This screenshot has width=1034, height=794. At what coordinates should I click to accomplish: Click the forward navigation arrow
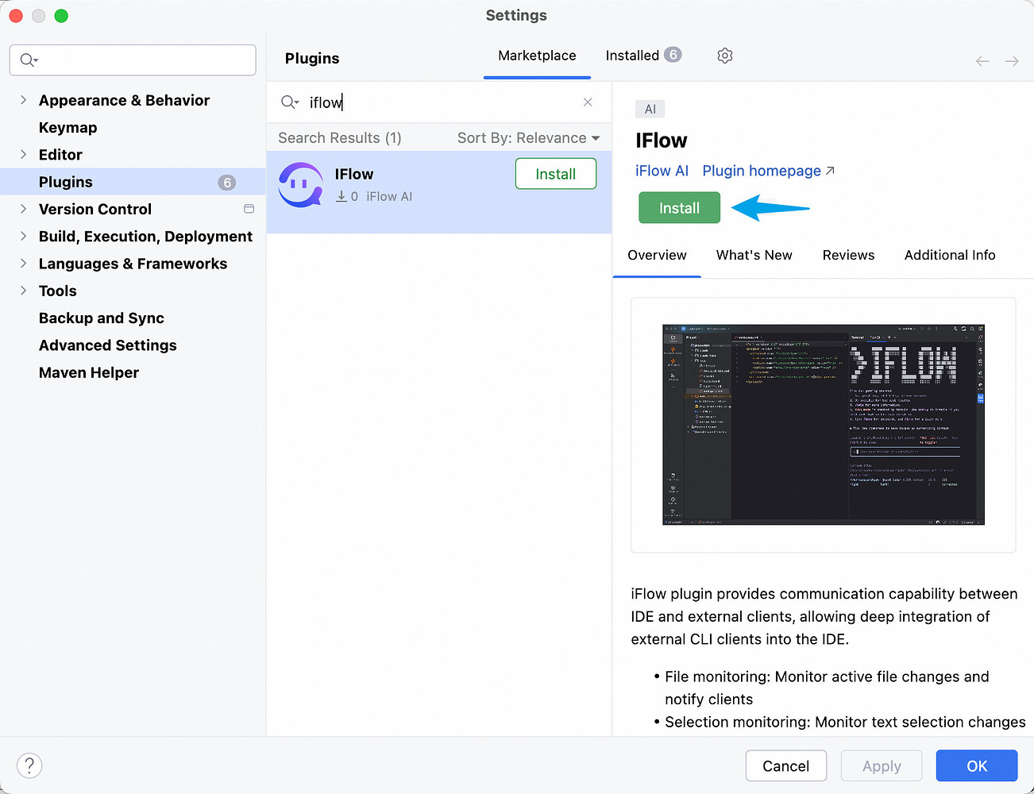(x=1011, y=60)
